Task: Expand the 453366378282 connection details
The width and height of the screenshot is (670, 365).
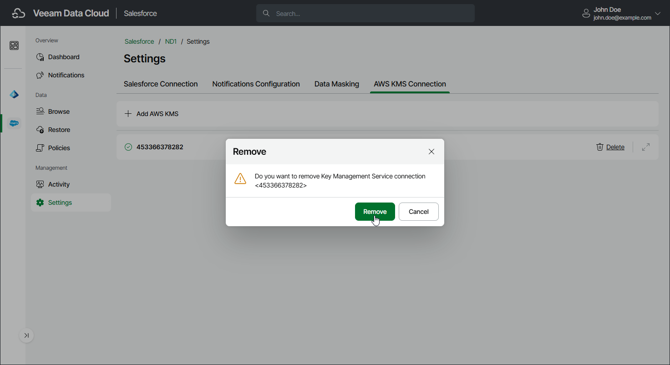Action: point(646,147)
